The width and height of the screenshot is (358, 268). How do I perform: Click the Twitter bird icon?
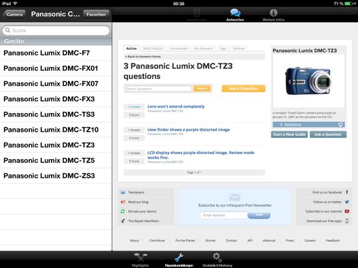[347, 202]
